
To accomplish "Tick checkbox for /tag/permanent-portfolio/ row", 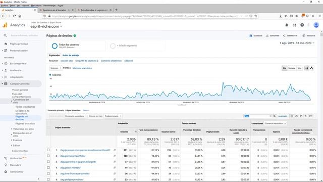I will point(48,156).
